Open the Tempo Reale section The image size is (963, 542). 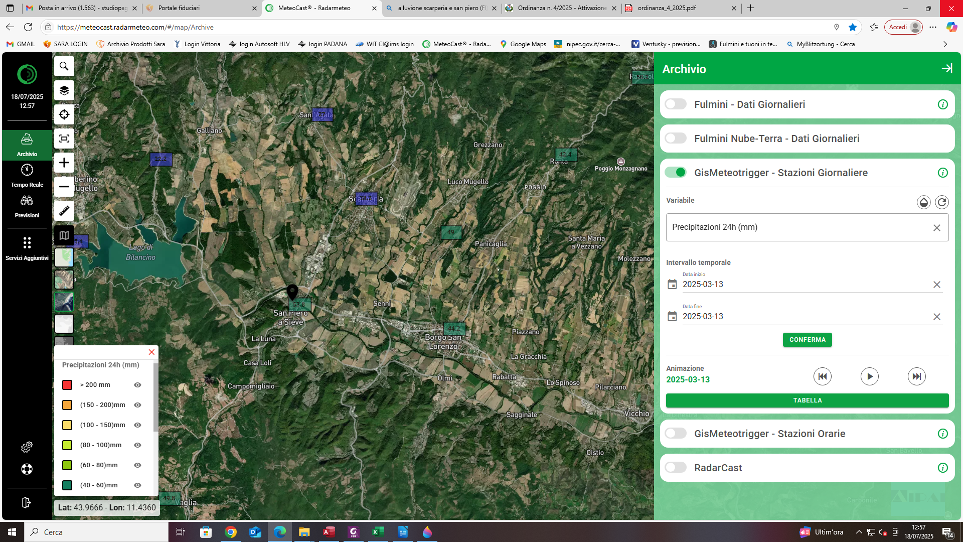(x=27, y=176)
